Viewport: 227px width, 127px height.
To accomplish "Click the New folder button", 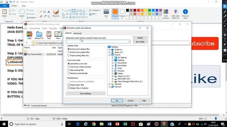I will point(140,42).
